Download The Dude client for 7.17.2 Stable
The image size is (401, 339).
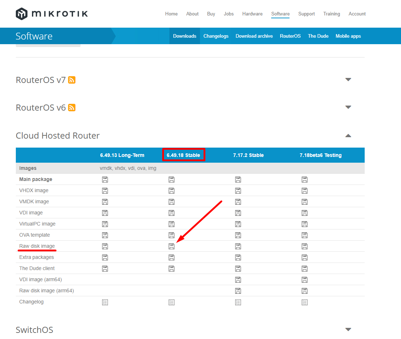tap(238, 269)
